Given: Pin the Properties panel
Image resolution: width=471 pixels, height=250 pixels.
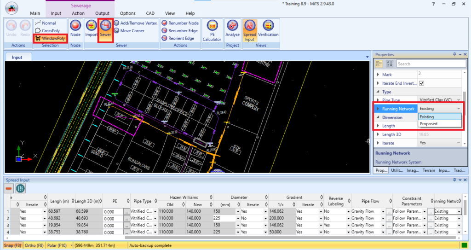Looking at the screenshot, I should (x=454, y=54).
